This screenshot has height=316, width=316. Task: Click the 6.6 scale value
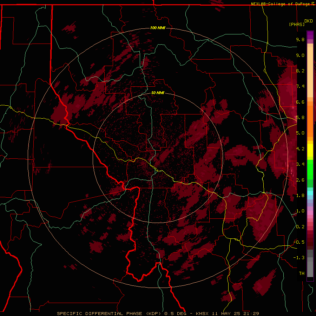(x=300, y=102)
